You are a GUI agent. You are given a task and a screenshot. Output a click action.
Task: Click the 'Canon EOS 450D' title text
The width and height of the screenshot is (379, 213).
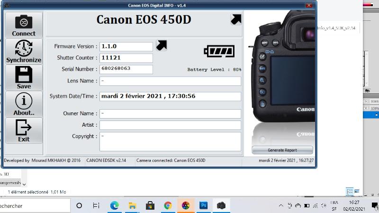tap(144, 19)
